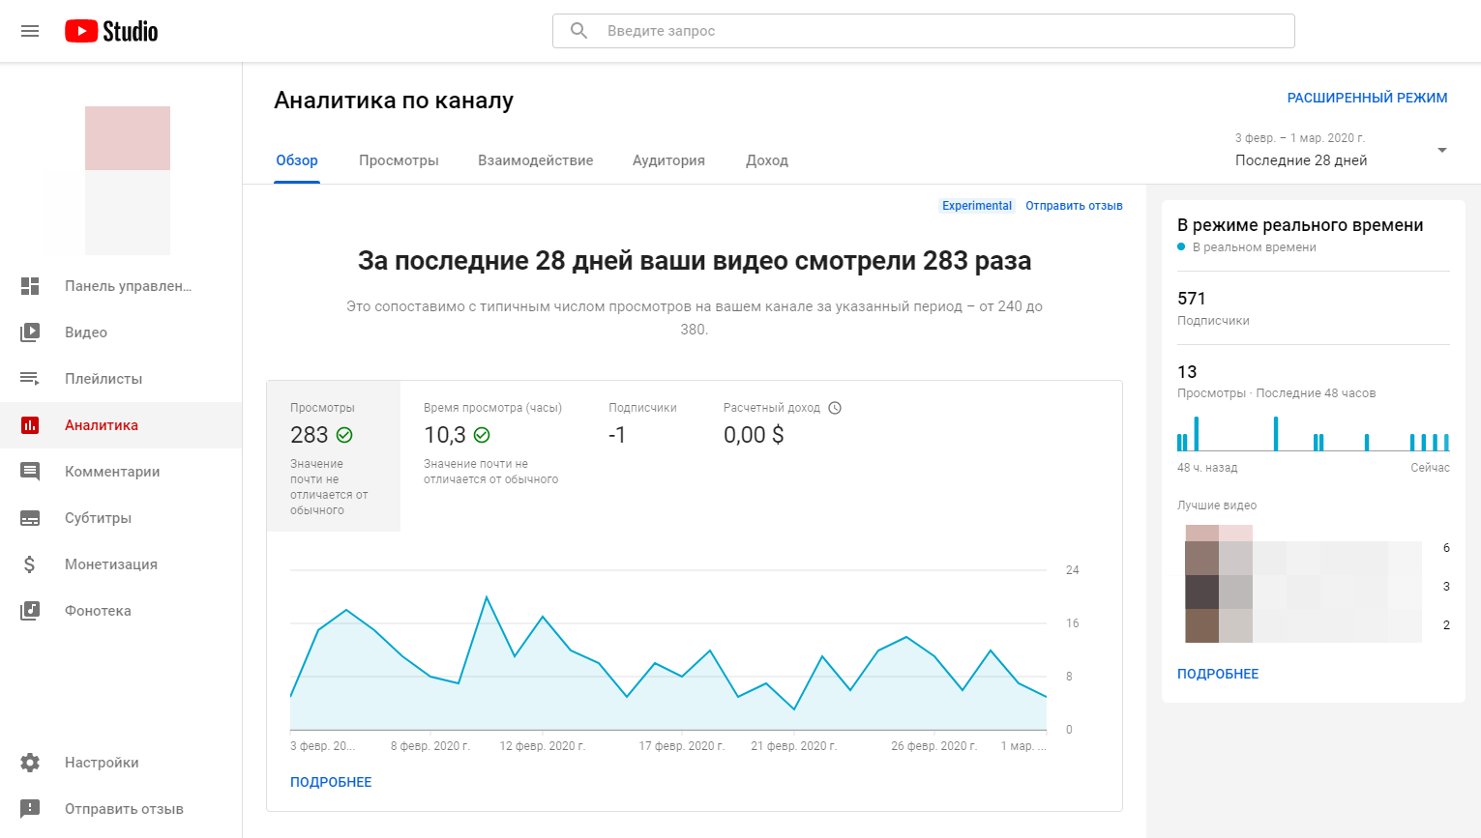Click ПОДРОБНЕЕ under the views chart
This screenshot has width=1481, height=838.
coord(331,782)
